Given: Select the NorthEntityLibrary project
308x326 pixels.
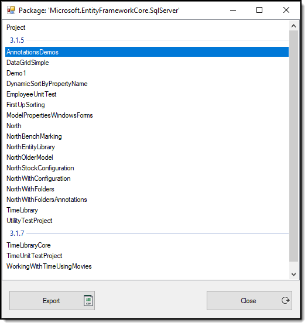Looking at the screenshot, I should (147, 147).
